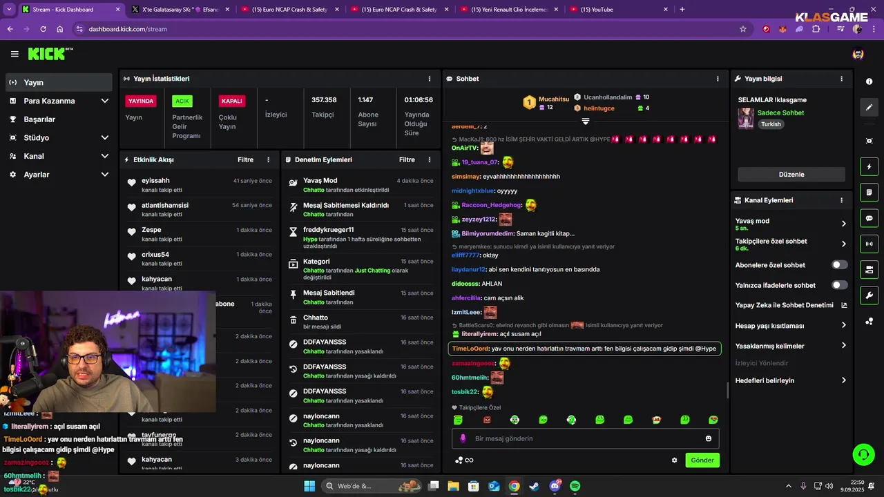Image resolution: width=884 pixels, height=497 pixels.
Task: Collapse the leaderboard arrow in Sohbet
Action: tap(586, 121)
